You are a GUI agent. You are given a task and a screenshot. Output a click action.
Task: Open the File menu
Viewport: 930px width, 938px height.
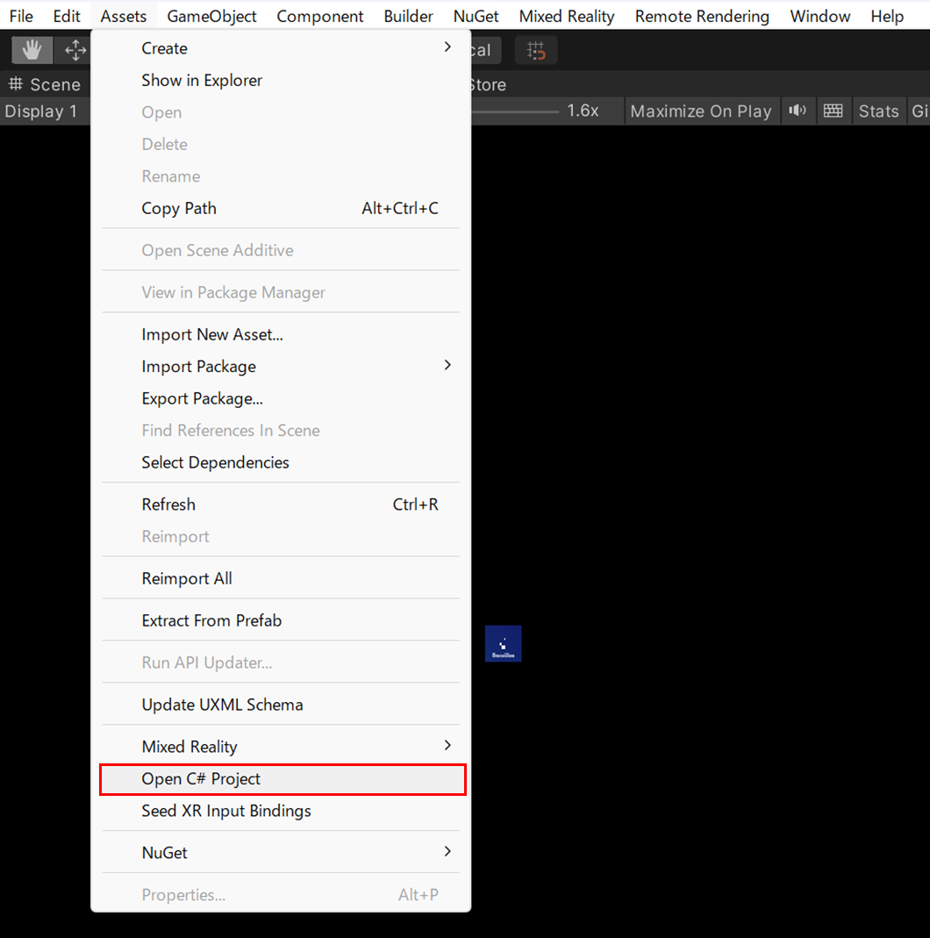coord(21,16)
